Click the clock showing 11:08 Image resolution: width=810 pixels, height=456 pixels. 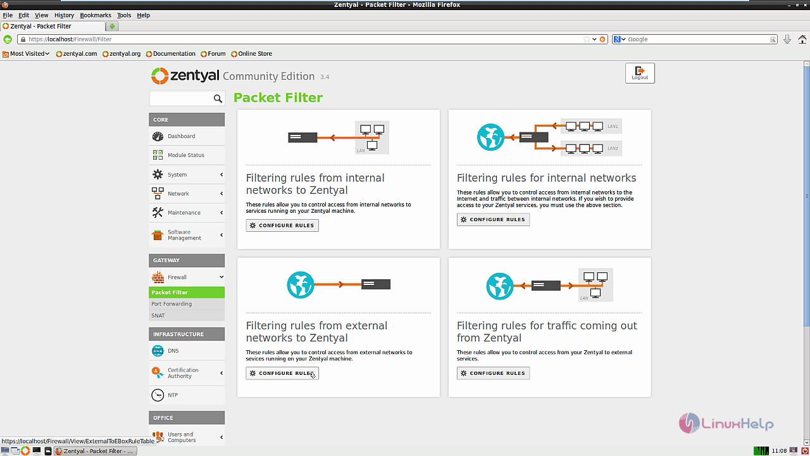coord(779,451)
